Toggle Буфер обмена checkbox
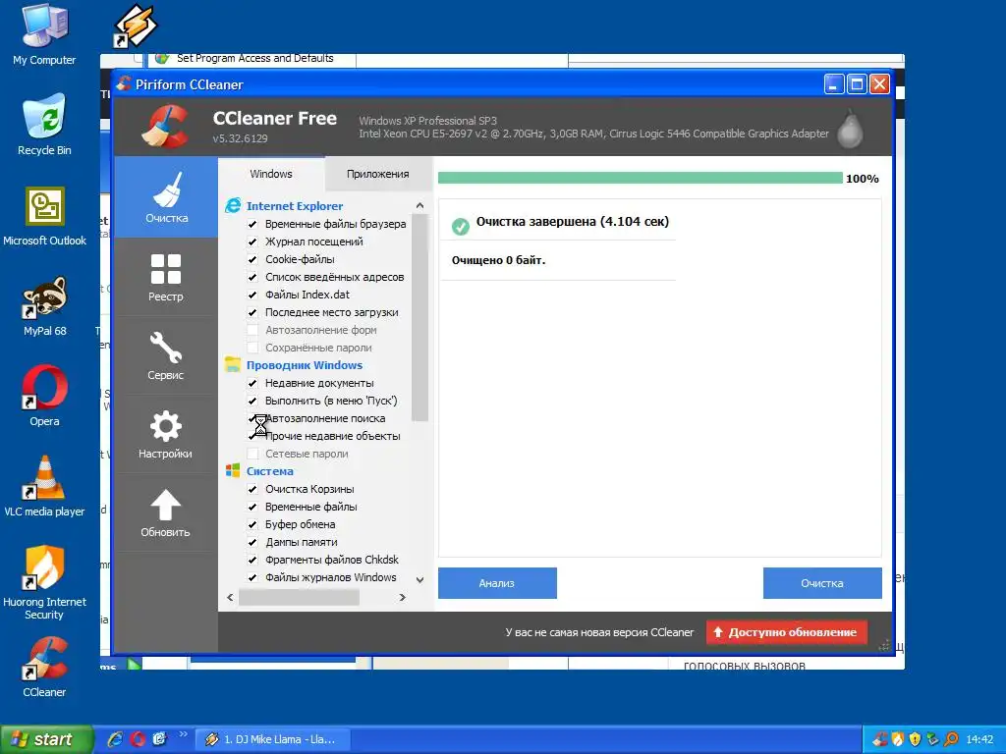Screen dimensions: 1006x754 point(252,524)
